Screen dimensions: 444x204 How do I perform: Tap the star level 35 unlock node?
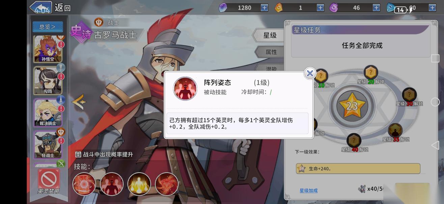[x=395, y=130]
